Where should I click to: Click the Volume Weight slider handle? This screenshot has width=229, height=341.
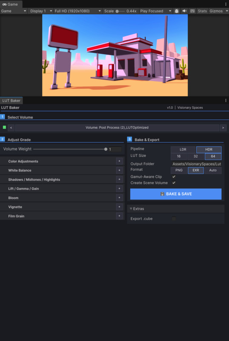pyautogui.click(x=106, y=149)
